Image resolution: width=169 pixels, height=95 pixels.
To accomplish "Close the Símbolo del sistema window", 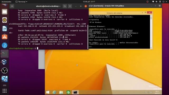I will [x=149, y=13].
